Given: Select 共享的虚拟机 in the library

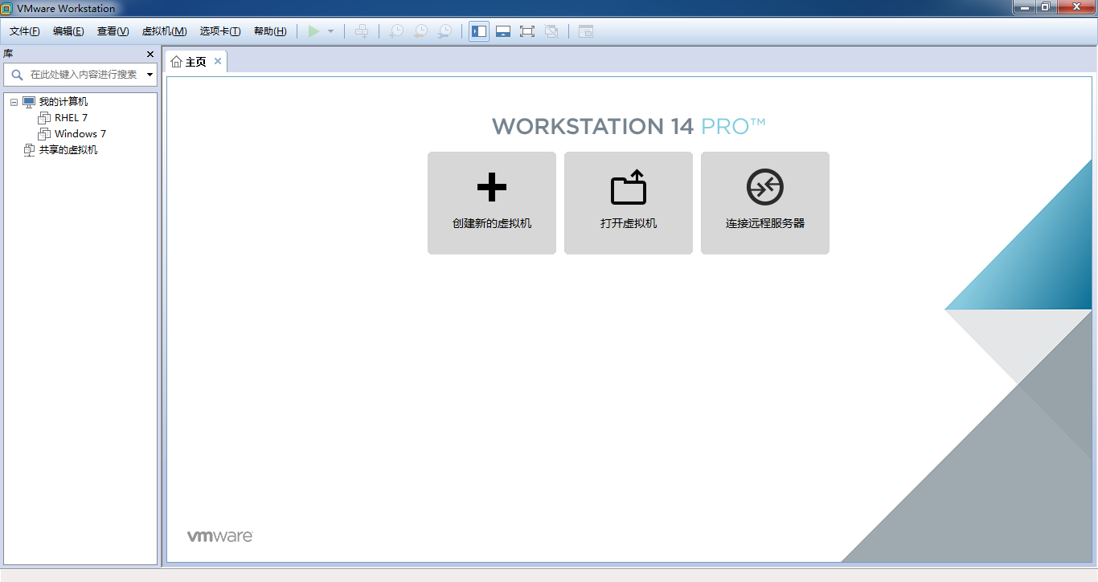Looking at the screenshot, I should click(x=68, y=150).
